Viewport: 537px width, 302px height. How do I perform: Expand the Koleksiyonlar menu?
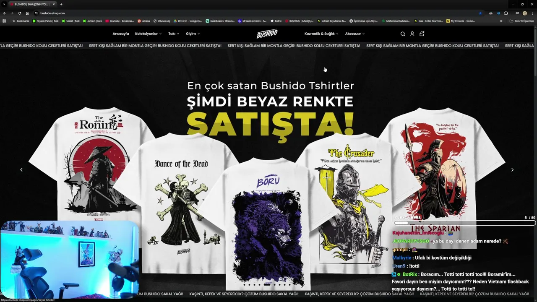pos(148,34)
